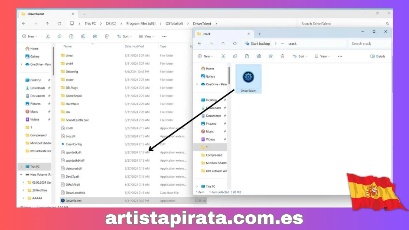Go up one level in crack window
Image resolution: width=409 pixels, height=230 pixels.
coord(223,43)
